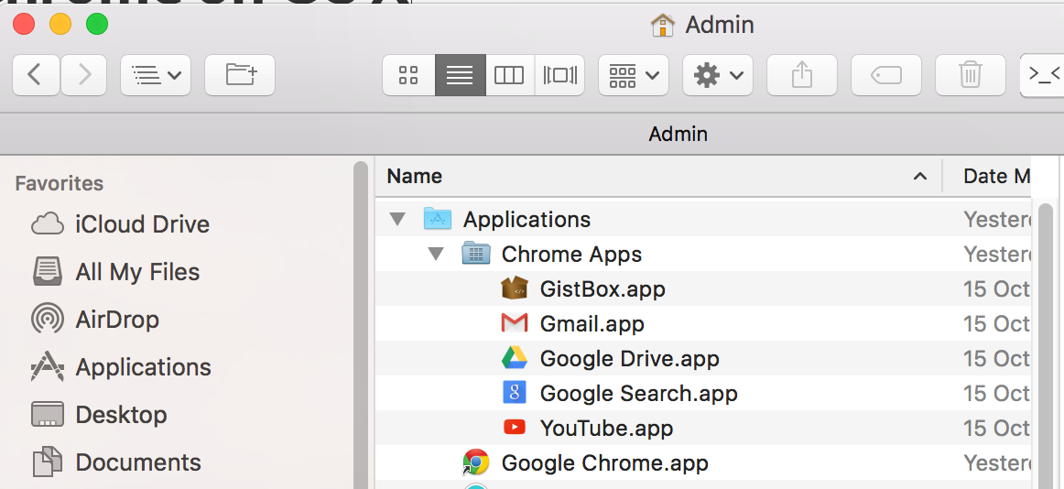Click the Admin home icon in title bar
1064x489 pixels.
(x=662, y=26)
